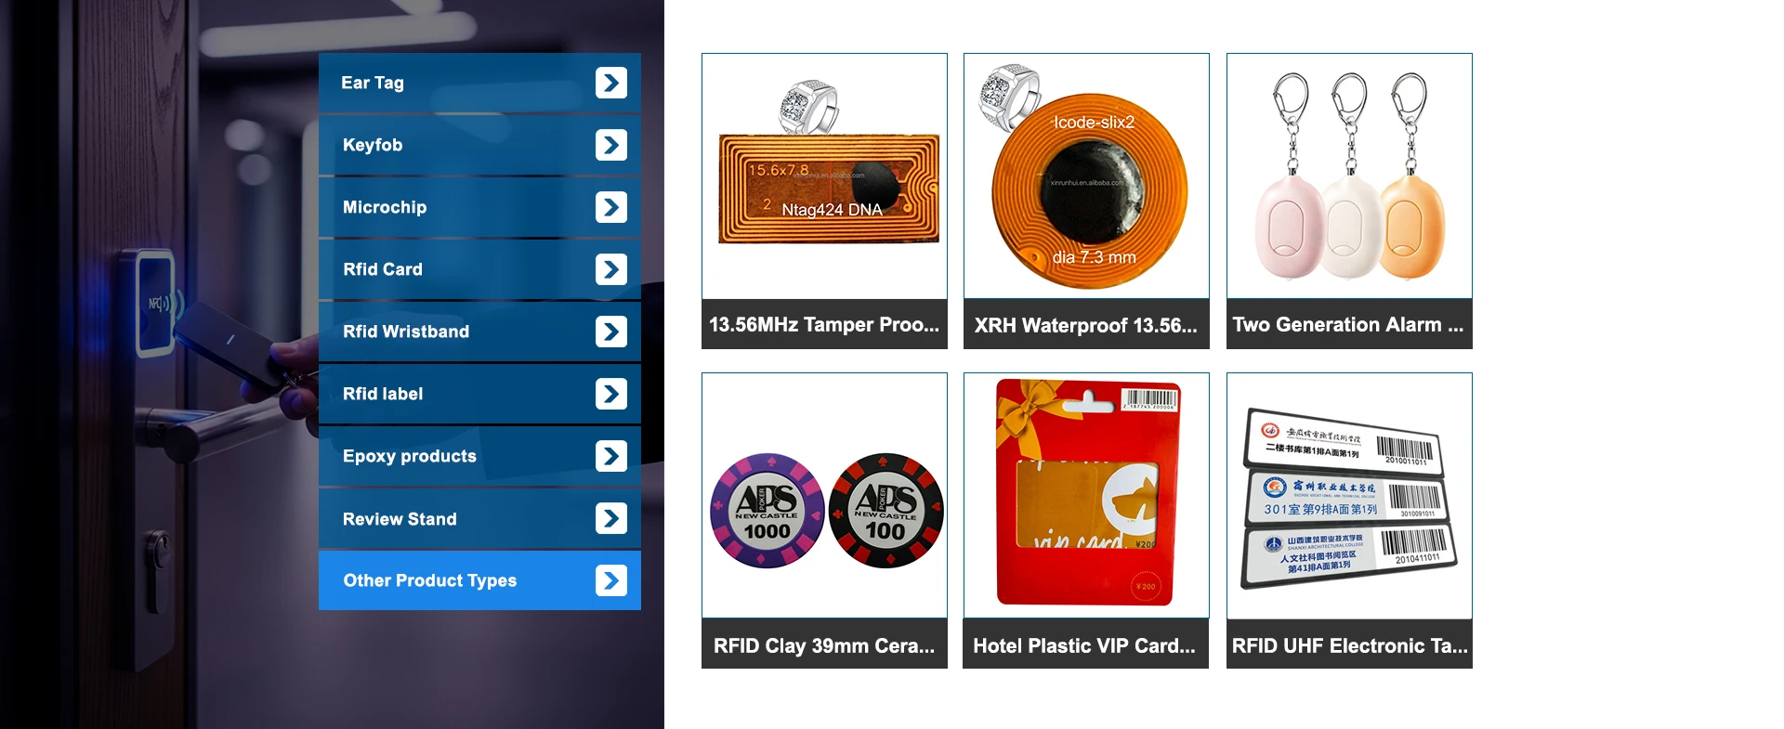
Task: Click the Hotel Plastic VIP Card title
Action: coord(1086,644)
